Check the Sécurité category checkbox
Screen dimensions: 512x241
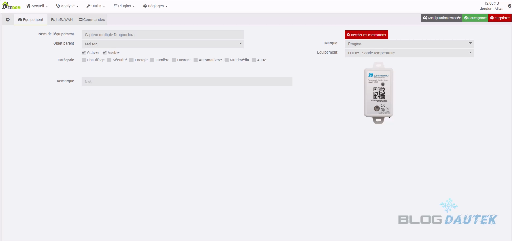[x=109, y=60]
